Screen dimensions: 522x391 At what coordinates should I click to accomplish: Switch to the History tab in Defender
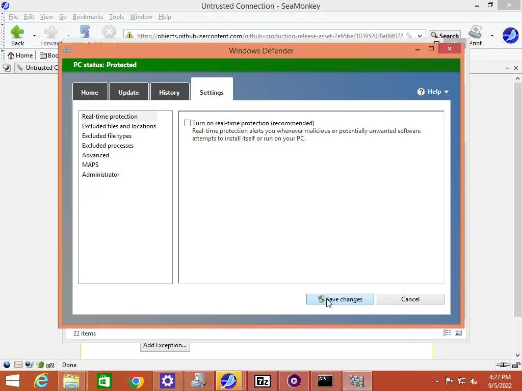point(169,92)
